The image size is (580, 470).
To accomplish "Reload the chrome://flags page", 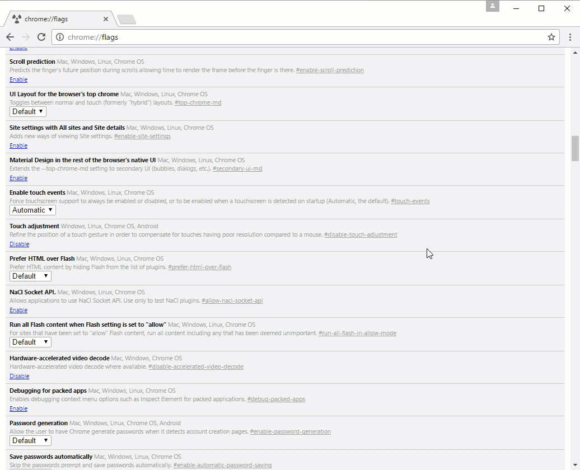I will (x=41, y=37).
